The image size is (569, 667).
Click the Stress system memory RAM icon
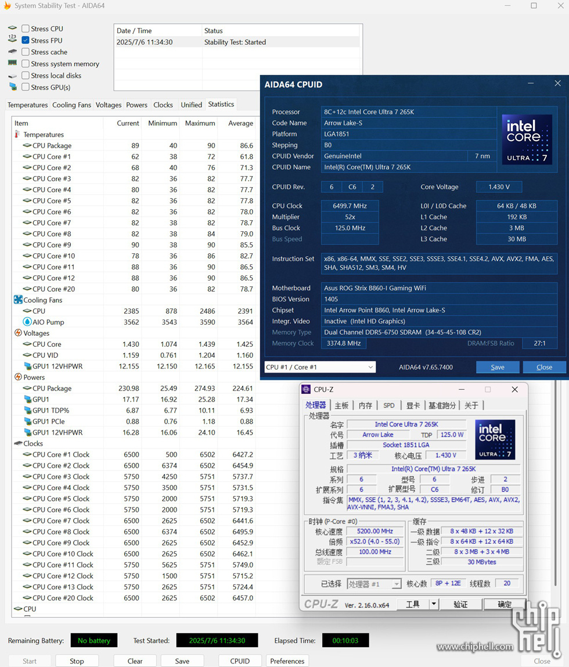point(12,63)
